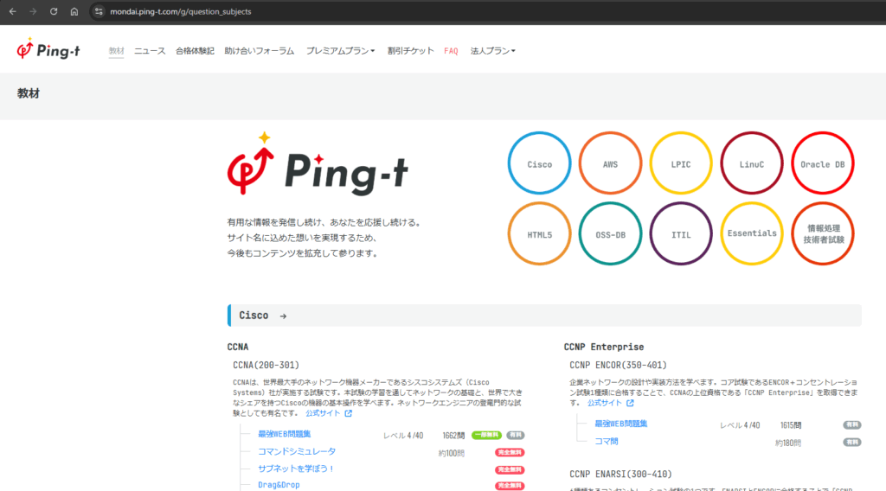This screenshot has width=886, height=491.
Task: Click the Ping-t logo in header
Action: point(48,50)
